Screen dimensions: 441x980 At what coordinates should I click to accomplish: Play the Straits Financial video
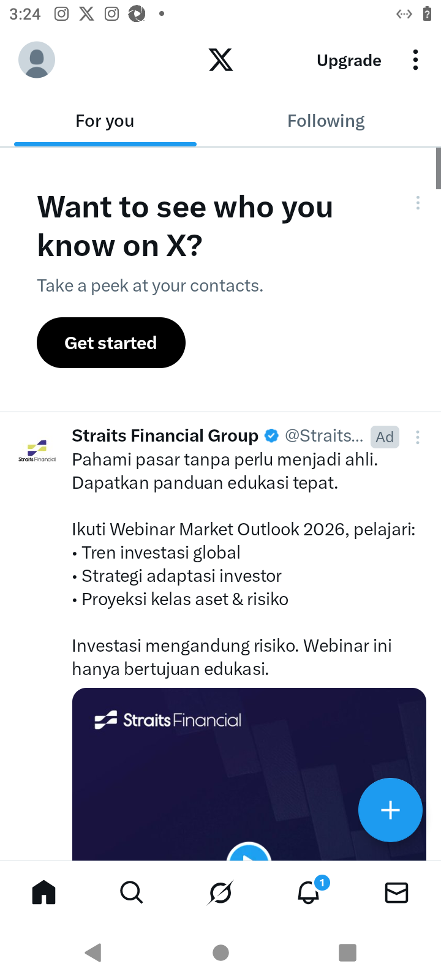(249, 854)
